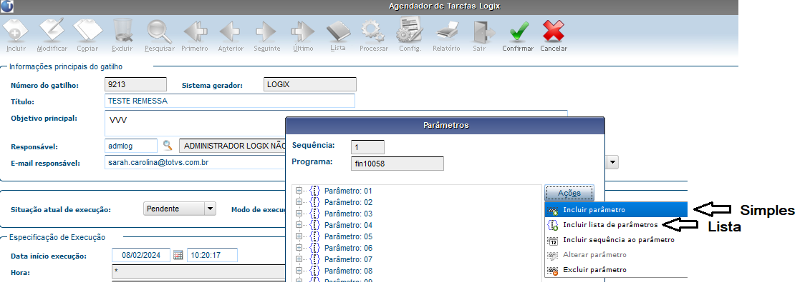Click the Pesquisar magnifier icon

point(160,31)
